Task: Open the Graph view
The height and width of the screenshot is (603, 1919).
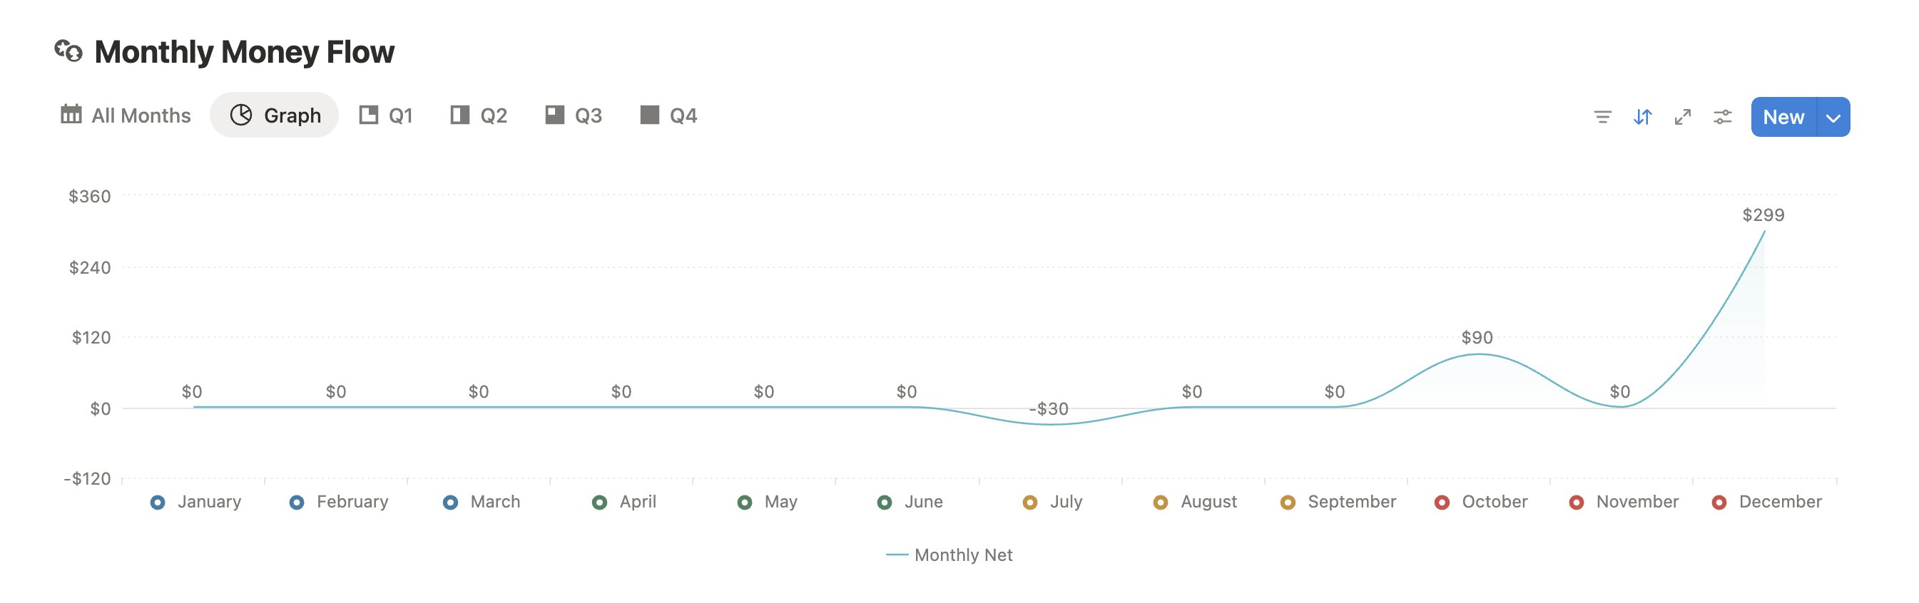Action: click(274, 115)
